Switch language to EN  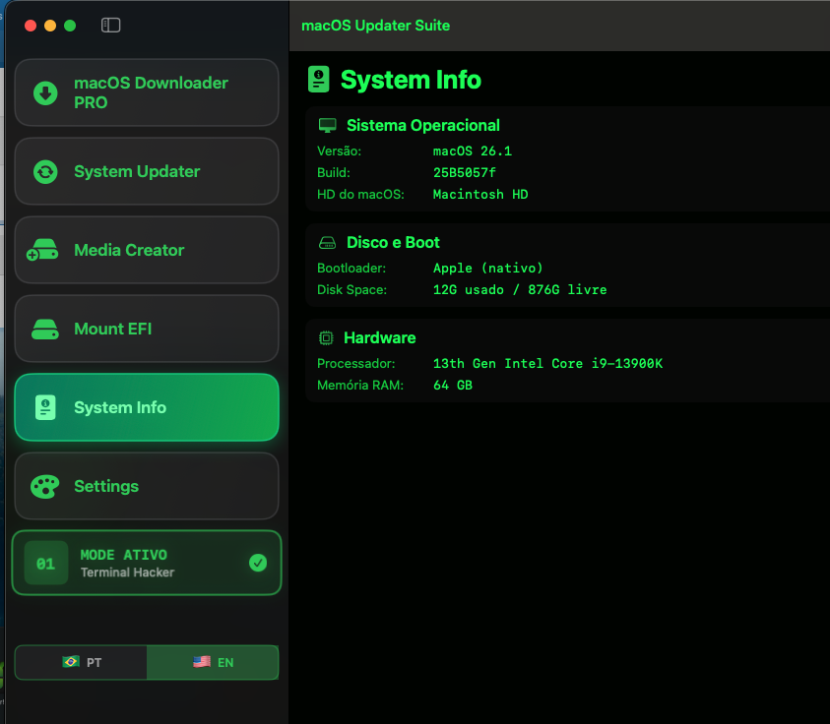point(213,662)
